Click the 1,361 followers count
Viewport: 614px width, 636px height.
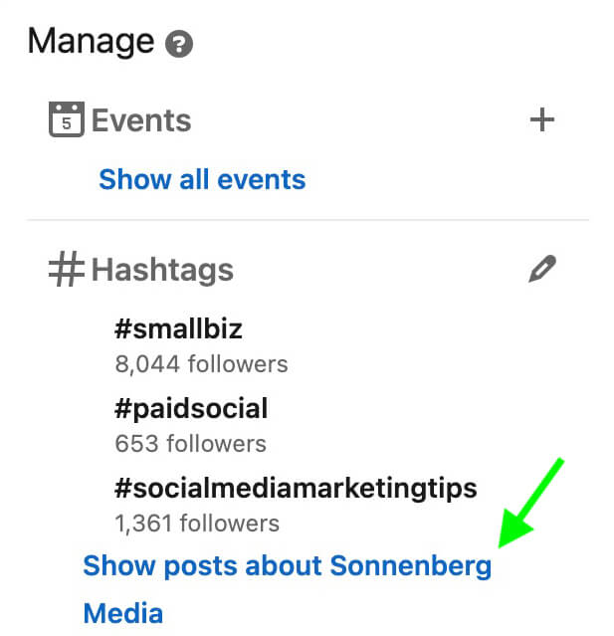click(197, 523)
